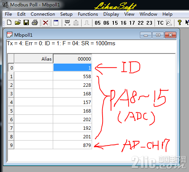Click the yellow question mark help icon
The width and height of the screenshot is (189, 172).
[x=180, y=22]
